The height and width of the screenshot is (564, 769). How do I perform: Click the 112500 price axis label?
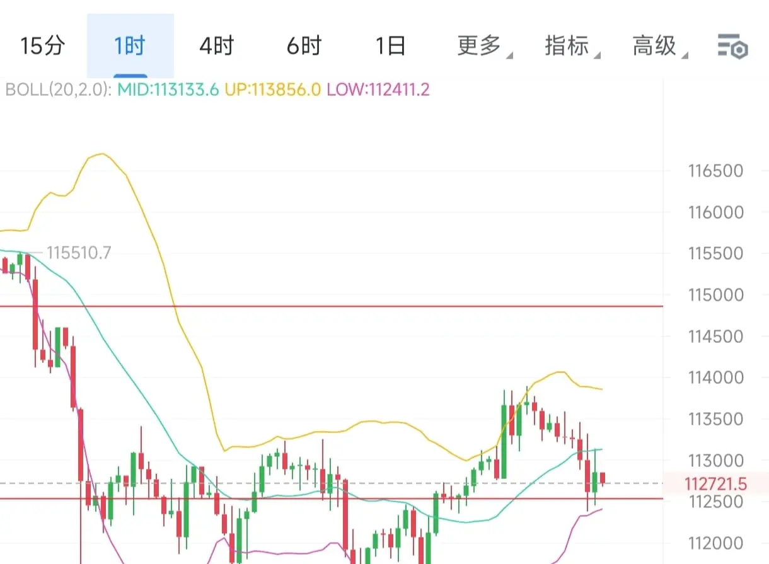[715, 502]
